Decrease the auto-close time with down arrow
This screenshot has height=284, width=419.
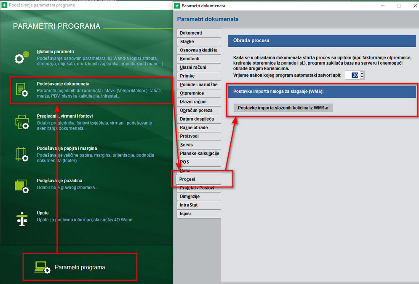[x=362, y=77]
